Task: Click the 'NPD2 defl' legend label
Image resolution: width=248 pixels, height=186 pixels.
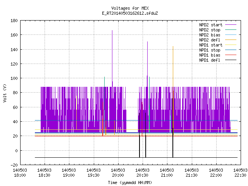Action: point(210,40)
